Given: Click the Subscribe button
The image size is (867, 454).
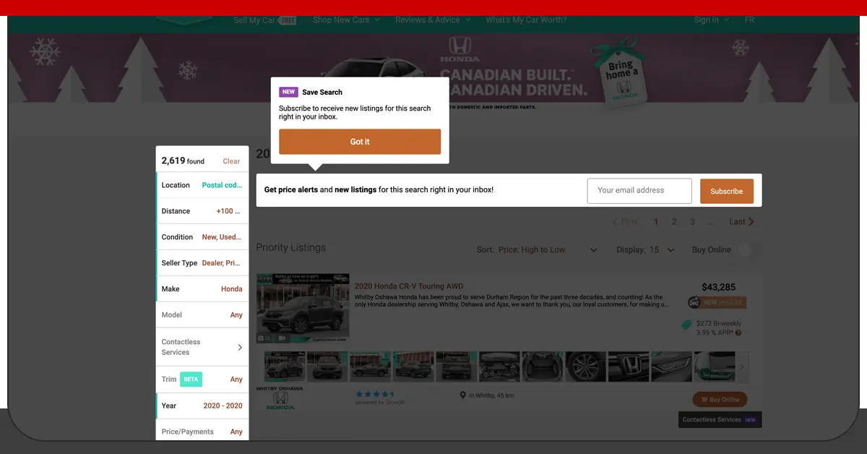Looking at the screenshot, I should [727, 192].
